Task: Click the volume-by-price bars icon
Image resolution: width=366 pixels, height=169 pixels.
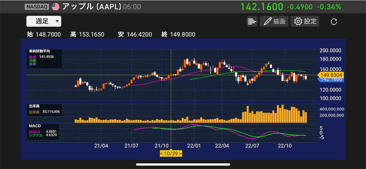Action: [252, 21]
